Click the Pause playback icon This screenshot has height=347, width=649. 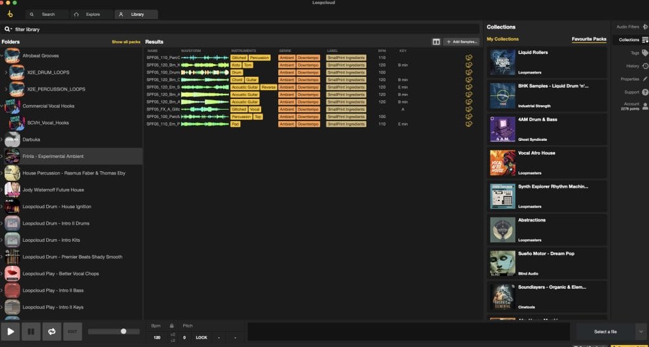pyautogui.click(x=31, y=331)
